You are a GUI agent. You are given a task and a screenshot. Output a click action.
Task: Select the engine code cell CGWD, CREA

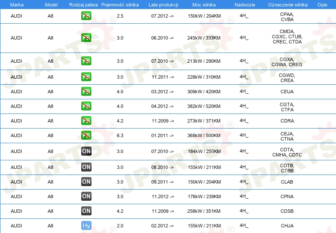pos(287,78)
